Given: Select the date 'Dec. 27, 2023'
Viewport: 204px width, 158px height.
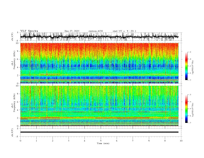Looking at the screenshot, I should coord(72,31).
